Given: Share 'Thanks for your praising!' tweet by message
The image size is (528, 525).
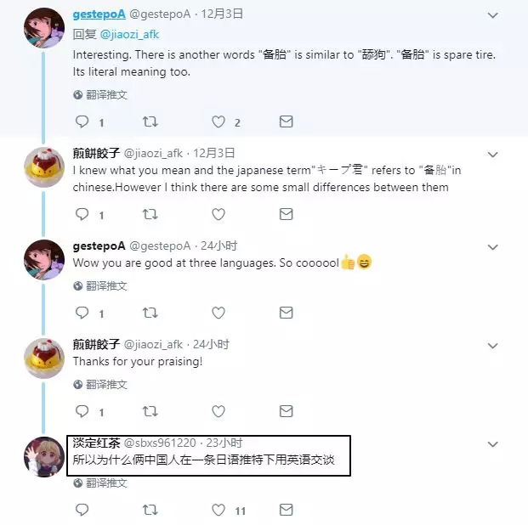Looking at the screenshot, I should (287, 411).
